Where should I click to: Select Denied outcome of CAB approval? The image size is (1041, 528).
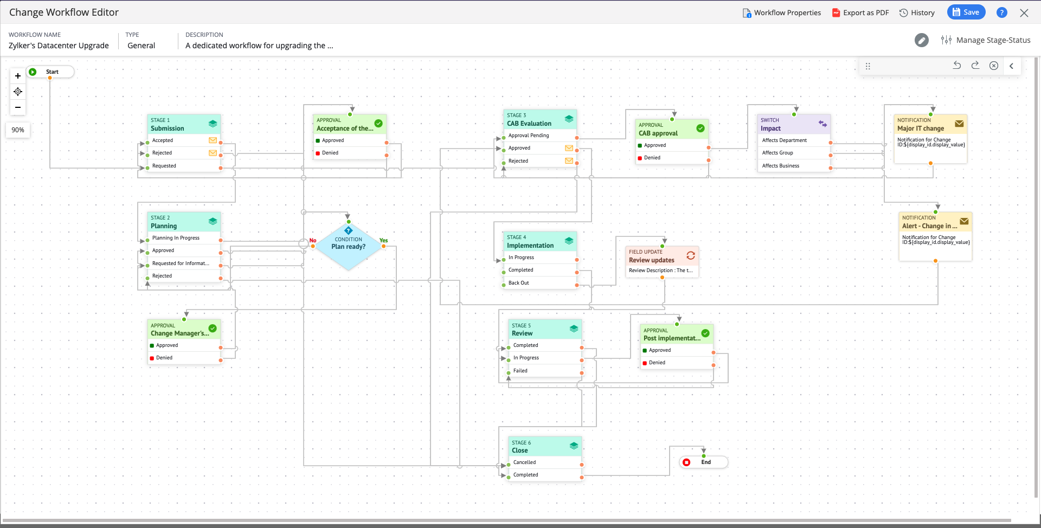[x=672, y=158]
